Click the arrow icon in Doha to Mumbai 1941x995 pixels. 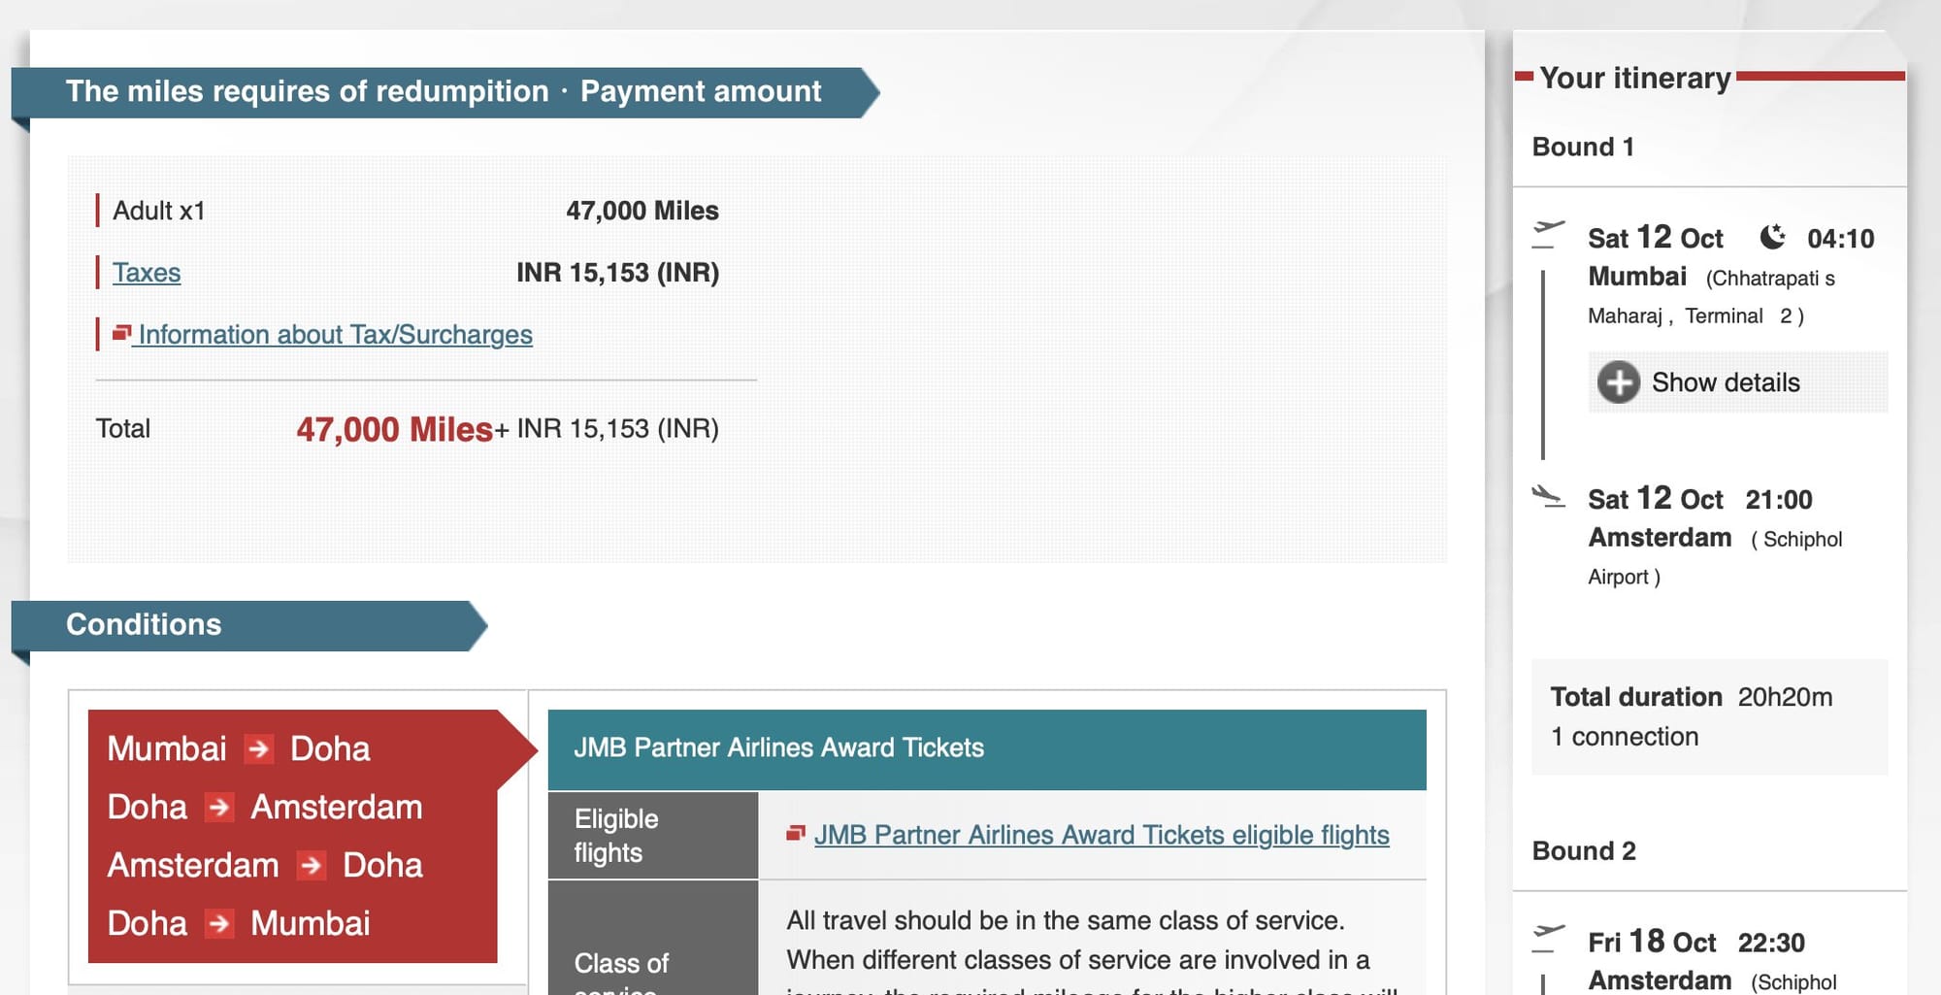pyautogui.click(x=219, y=923)
